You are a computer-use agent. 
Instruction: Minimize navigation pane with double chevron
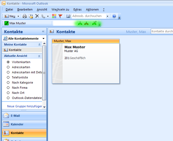click(x=43, y=32)
